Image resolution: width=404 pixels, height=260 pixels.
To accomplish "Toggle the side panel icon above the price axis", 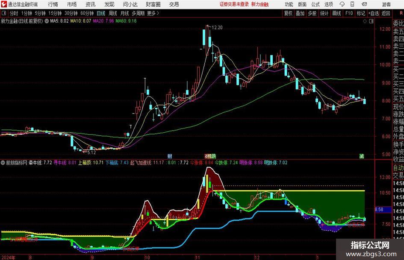I will pyautogui.click(x=371, y=21).
